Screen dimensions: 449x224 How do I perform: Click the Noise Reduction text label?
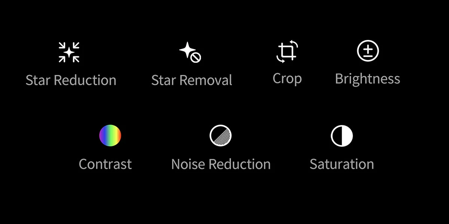click(221, 164)
